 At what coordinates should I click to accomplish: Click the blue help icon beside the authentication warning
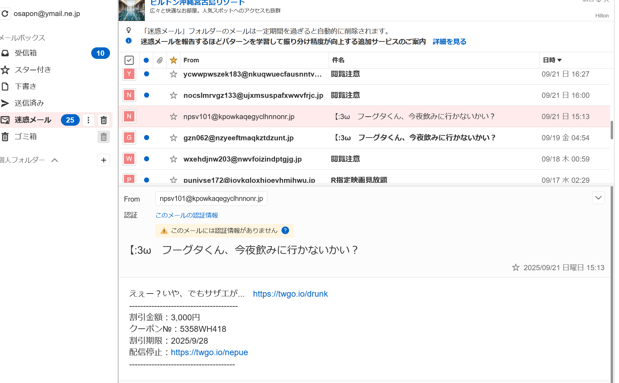click(x=285, y=230)
